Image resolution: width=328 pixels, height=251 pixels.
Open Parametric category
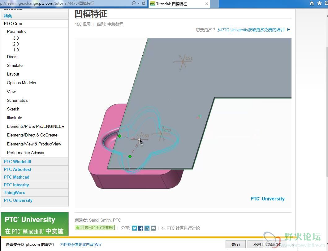(x=16, y=31)
